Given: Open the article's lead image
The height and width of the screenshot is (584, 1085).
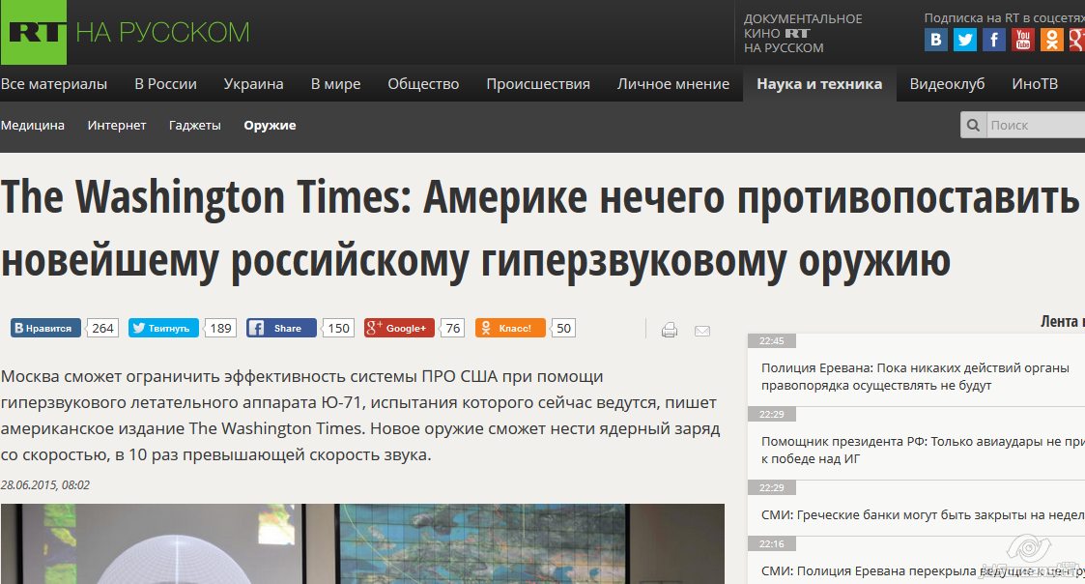Looking at the screenshot, I should tap(362, 543).
